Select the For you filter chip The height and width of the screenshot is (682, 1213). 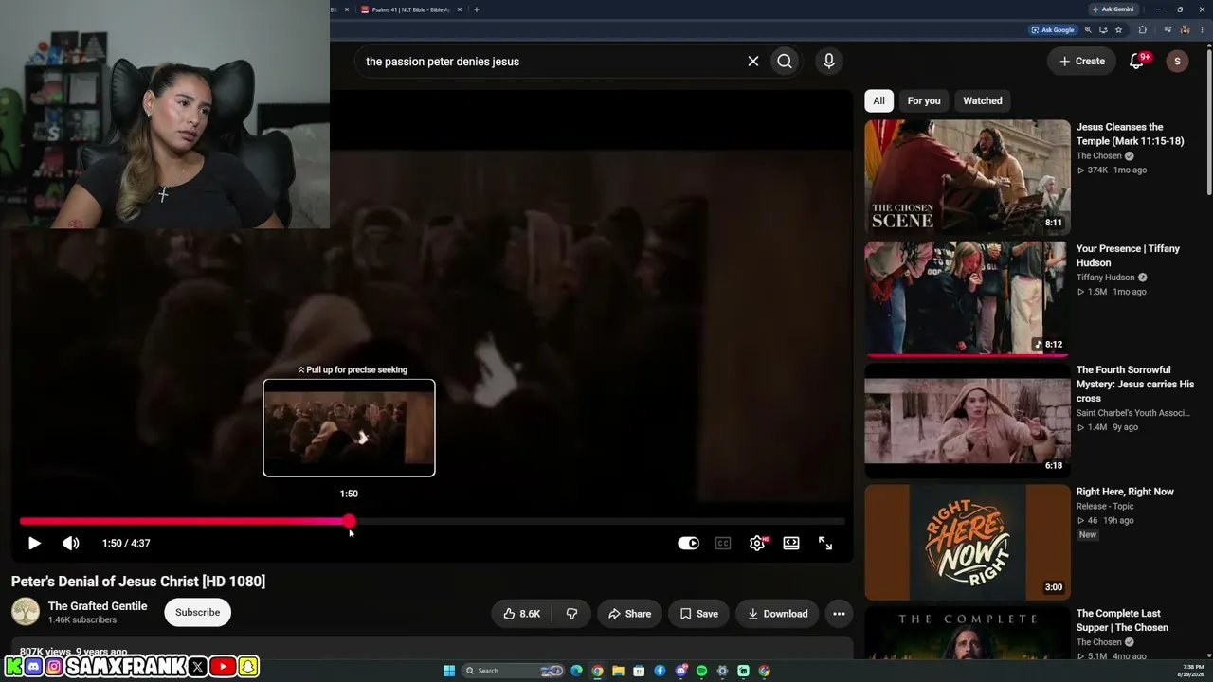coord(924,100)
